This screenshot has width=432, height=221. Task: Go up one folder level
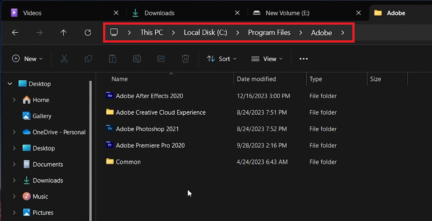click(x=63, y=33)
